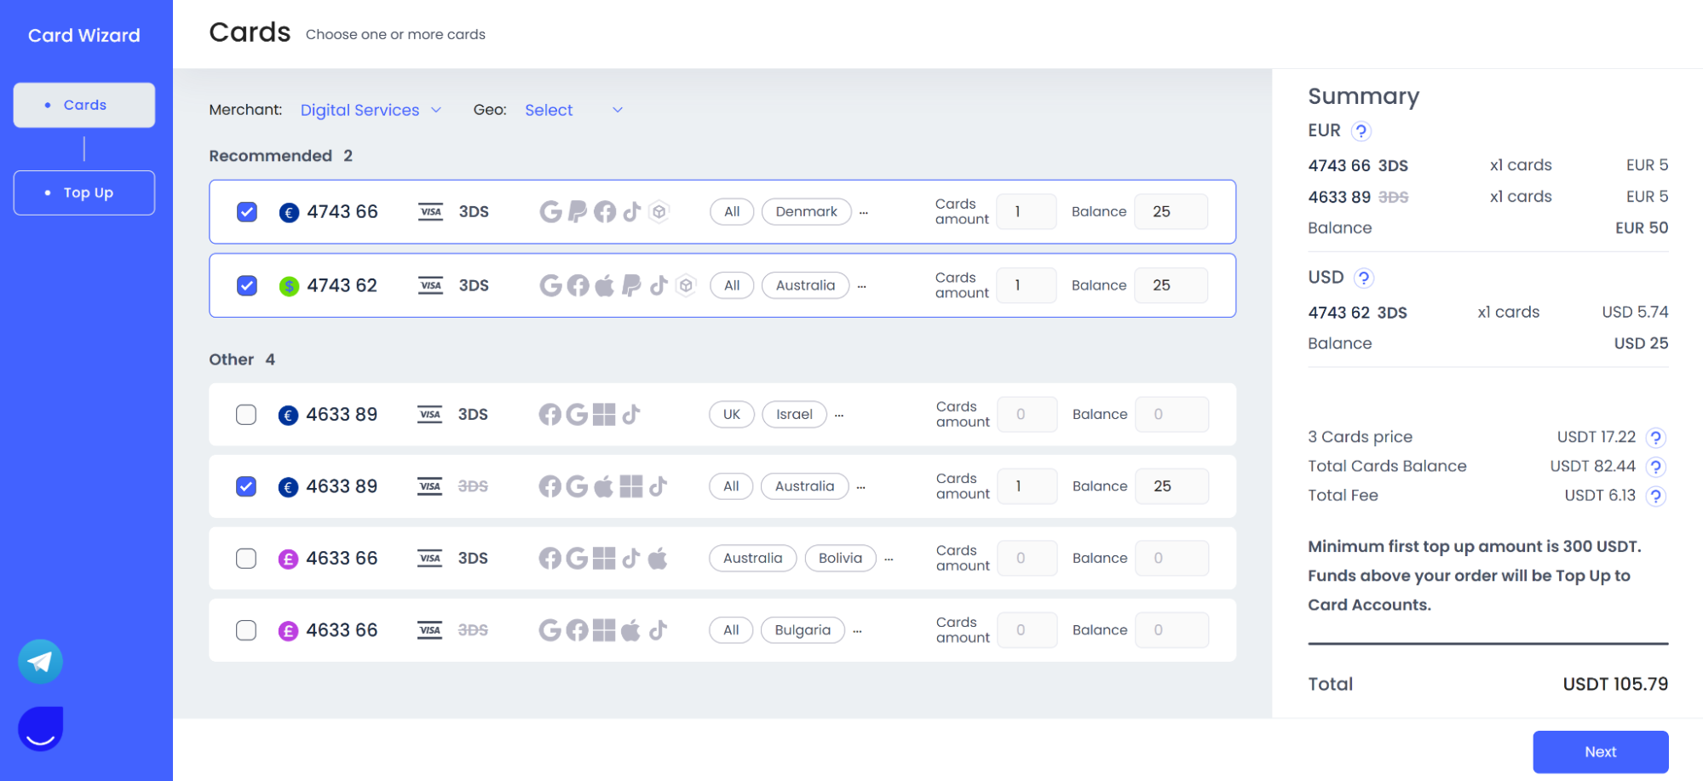
Task: Edit Balance field for 4633 89 Australia row
Action: [1171, 486]
